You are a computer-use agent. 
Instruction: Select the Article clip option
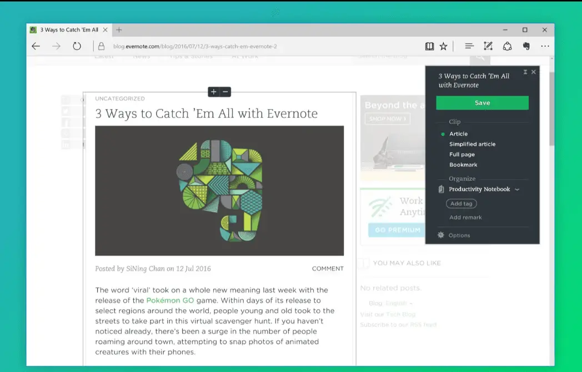tap(458, 134)
